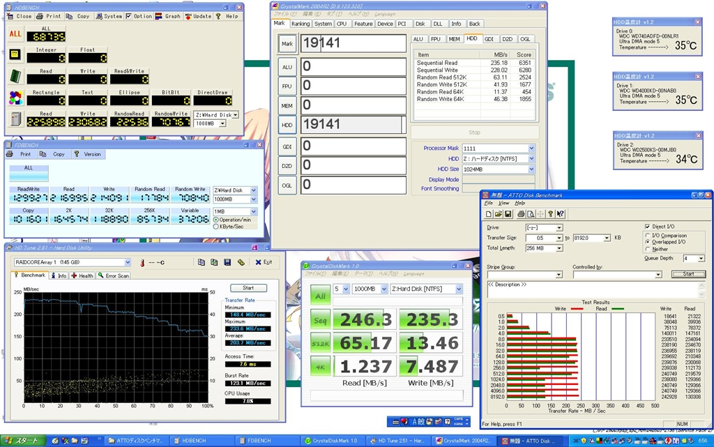Open the Processor Mask dropdown in CrystalMark
714x447 pixels.
[531, 149]
